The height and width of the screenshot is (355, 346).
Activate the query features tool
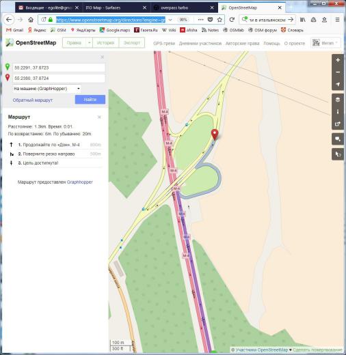coord(338,154)
